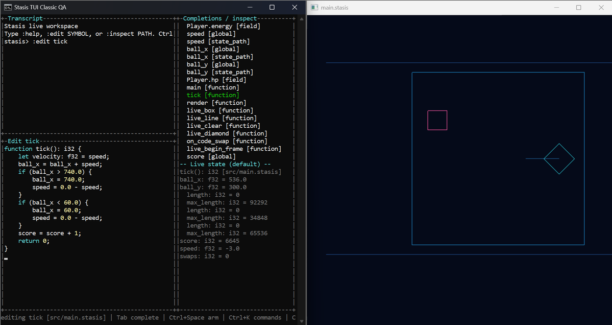Select the Player.hp [field] completion
This screenshot has height=325, width=612.
click(216, 80)
